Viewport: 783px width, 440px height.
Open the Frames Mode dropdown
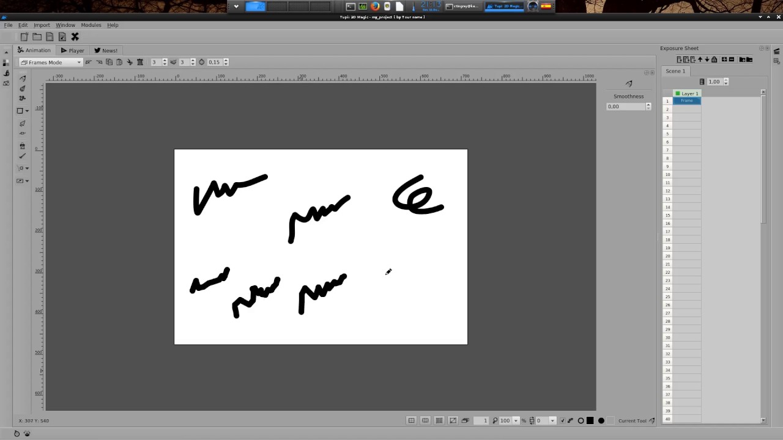(x=51, y=62)
